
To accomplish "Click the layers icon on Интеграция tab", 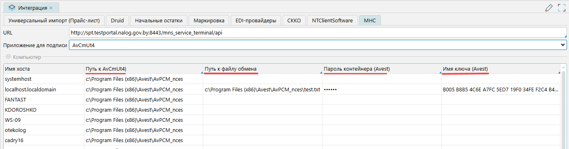I will point(12,8).
